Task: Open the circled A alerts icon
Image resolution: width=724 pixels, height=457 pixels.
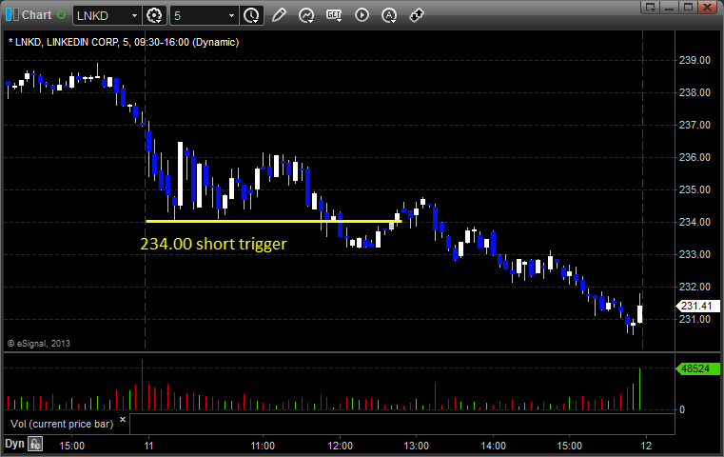Action: 389,15
